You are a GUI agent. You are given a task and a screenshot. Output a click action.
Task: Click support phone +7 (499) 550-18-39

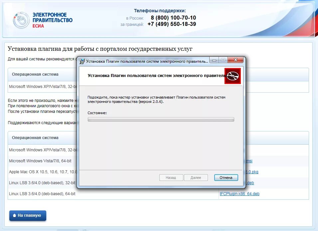(x=172, y=24)
